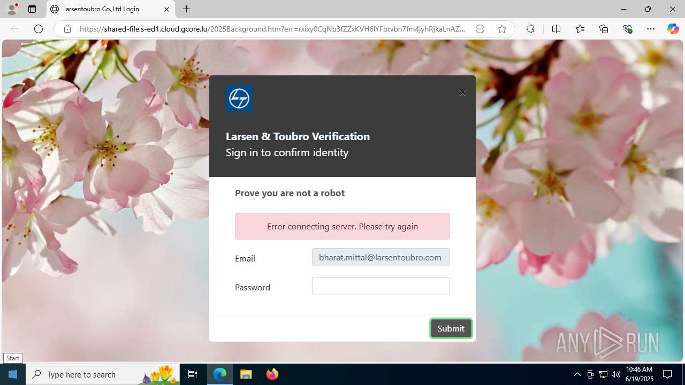This screenshot has height=385, width=685.
Task: Open the Copilot sidebar icon
Action: click(x=673, y=29)
